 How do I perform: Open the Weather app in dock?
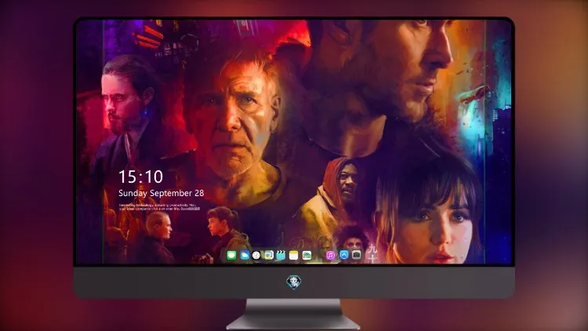(244, 256)
